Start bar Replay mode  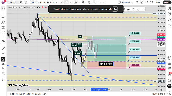tap(94, 2)
